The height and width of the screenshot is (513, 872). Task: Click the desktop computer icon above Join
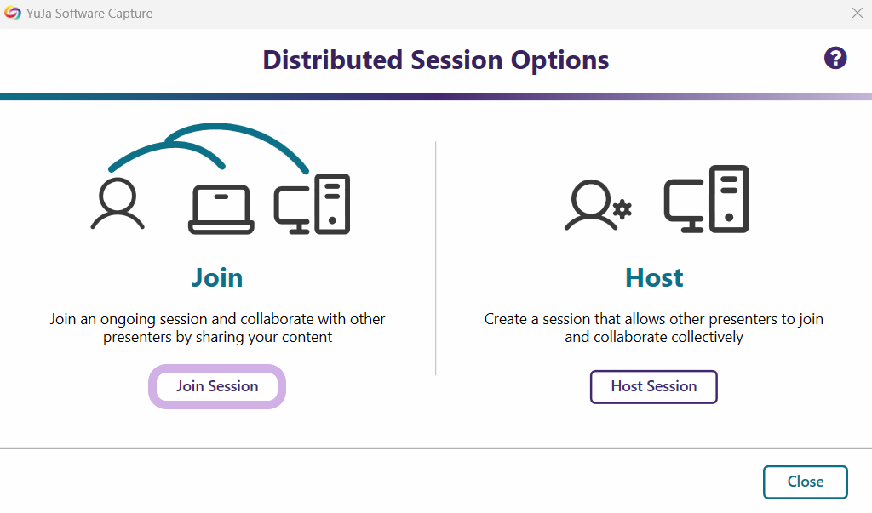(313, 204)
